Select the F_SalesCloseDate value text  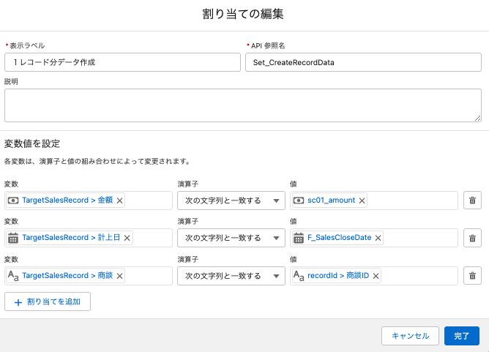pyautogui.click(x=340, y=238)
